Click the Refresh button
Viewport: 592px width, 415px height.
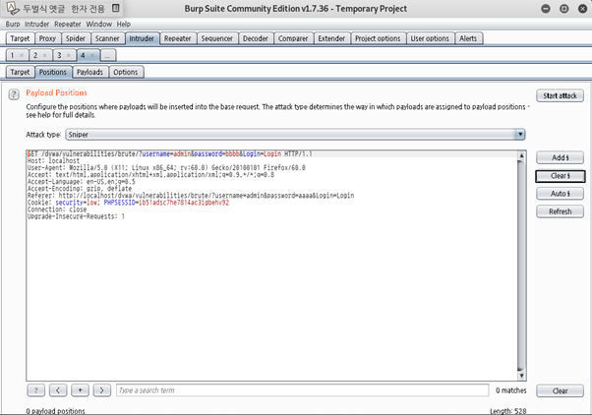click(x=560, y=211)
